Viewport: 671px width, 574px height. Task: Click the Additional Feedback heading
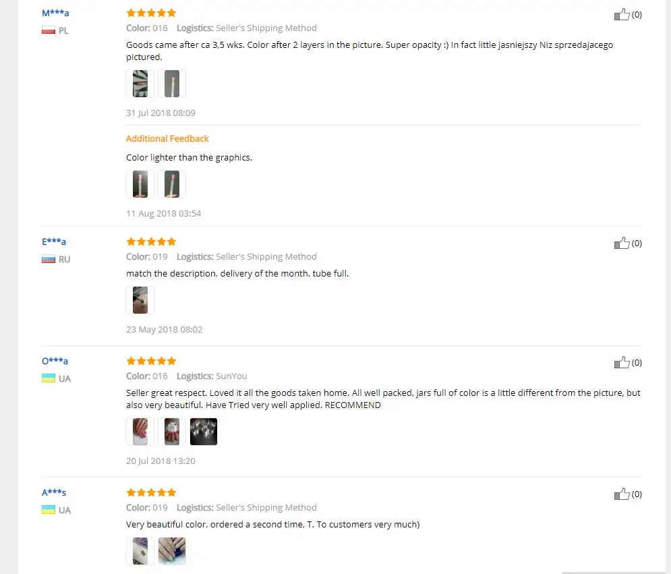(167, 139)
